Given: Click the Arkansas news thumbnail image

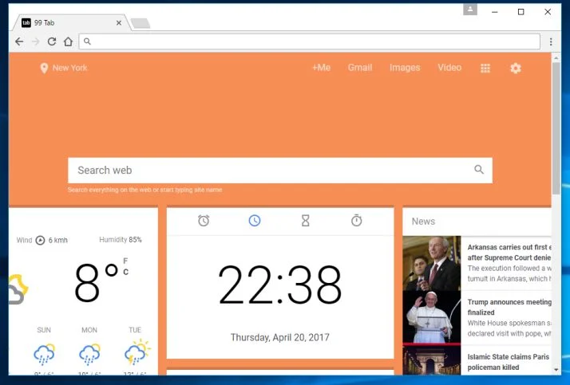Looking at the screenshot, I should click(x=432, y=263).
